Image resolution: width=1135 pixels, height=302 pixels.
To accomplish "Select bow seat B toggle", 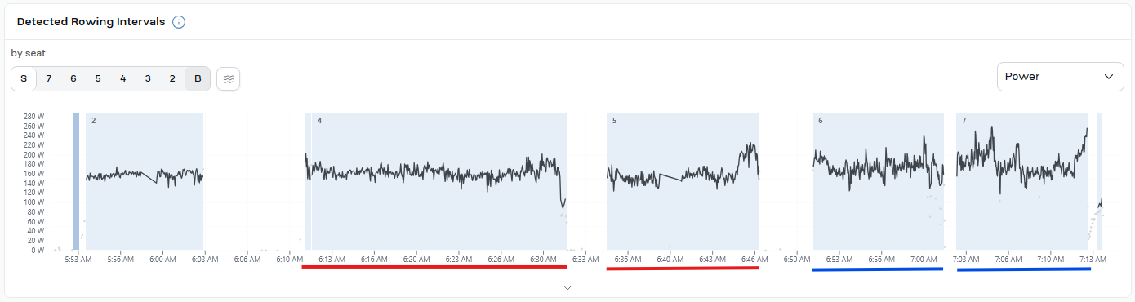I will point(197,79).
